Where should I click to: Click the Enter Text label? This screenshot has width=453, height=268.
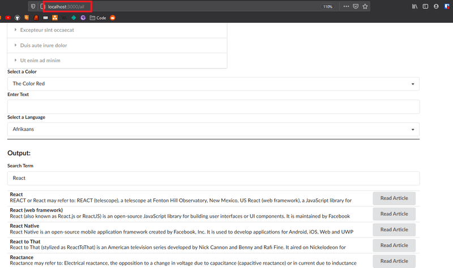(18, 94)
